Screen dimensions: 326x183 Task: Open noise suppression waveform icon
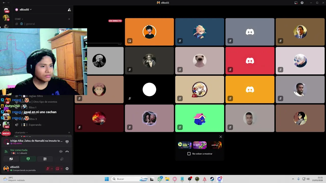pyautogui.click(x=61, y=151)
